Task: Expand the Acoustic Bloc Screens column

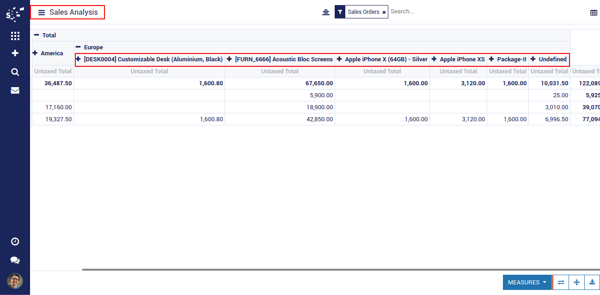Action: pyautogui.click(x=229, y=59)
